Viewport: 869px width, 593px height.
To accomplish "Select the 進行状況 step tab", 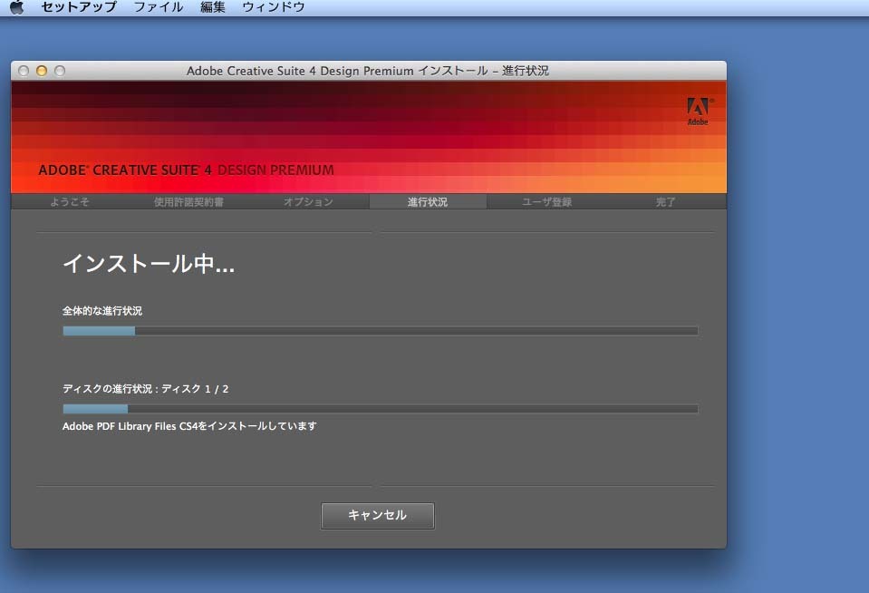I will point(428,202).
